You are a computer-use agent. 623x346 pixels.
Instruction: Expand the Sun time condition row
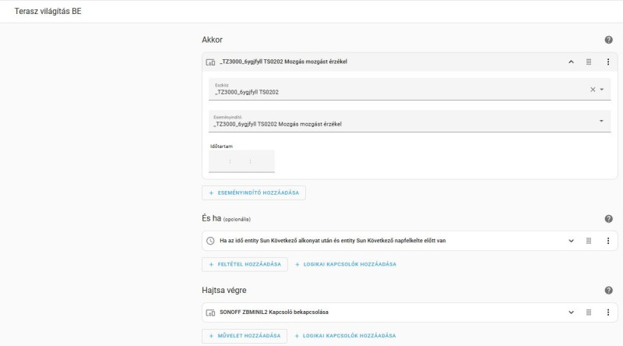coord(571,241)
